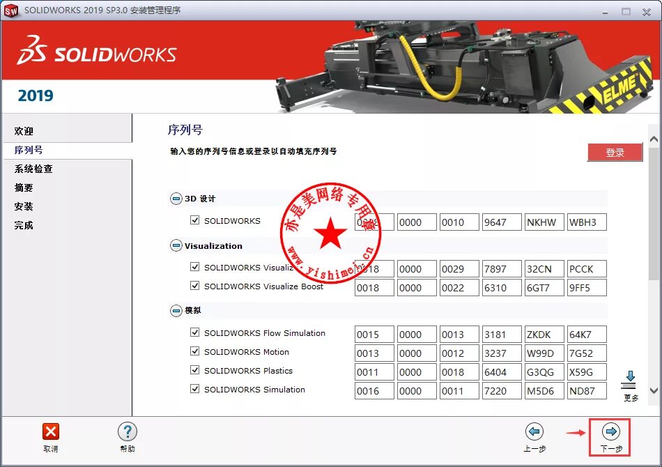Click SOLIDWORKS serial field WBH3
The image size is (662, 467).
[587, 222]
